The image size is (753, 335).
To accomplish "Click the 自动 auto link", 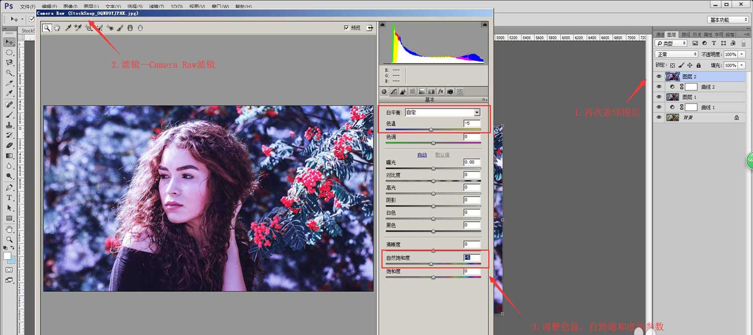I will pos(422,155).
